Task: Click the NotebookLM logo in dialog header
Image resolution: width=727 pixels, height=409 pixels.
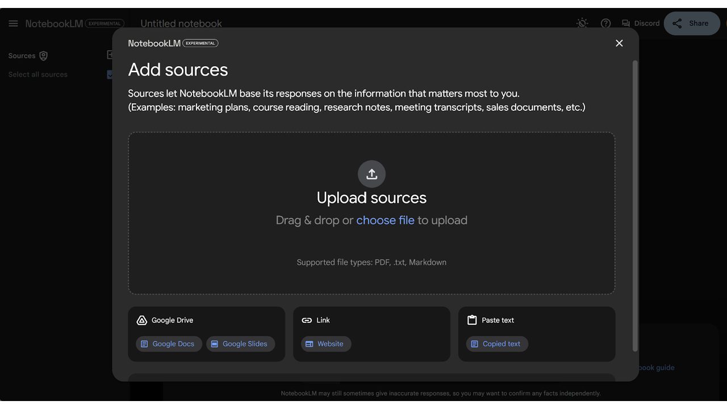Action: 154,43
